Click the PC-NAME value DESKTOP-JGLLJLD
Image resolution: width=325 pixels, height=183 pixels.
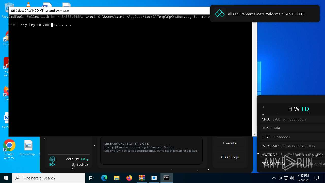(298, 146)
